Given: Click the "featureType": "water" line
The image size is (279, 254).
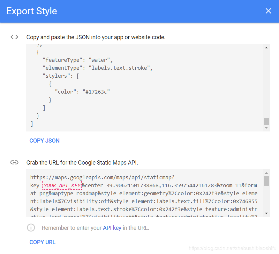Looking at the screenshot, I should (78, 60).
